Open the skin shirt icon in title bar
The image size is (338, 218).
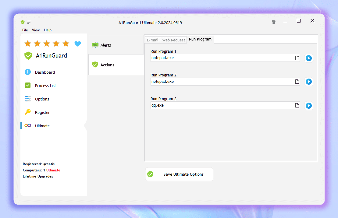pyautogui.click(x=274, y=22)
